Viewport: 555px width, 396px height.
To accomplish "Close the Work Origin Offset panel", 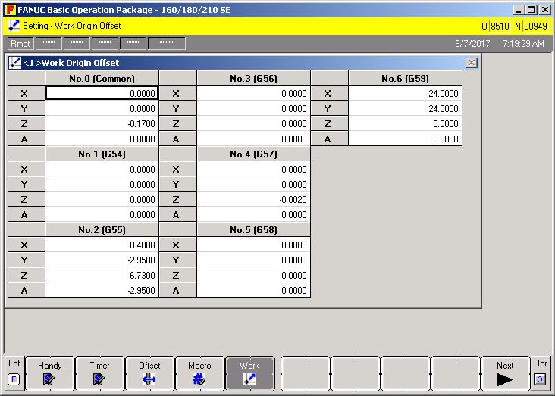I will (x=471, y=63).
